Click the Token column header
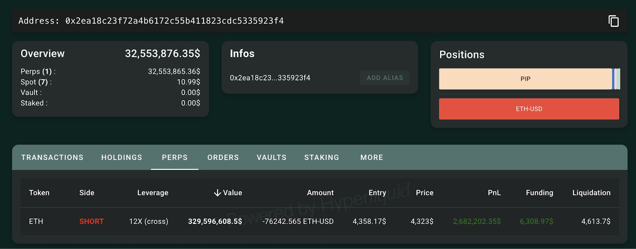Screen dimensions: 636x249 point(39,193)
